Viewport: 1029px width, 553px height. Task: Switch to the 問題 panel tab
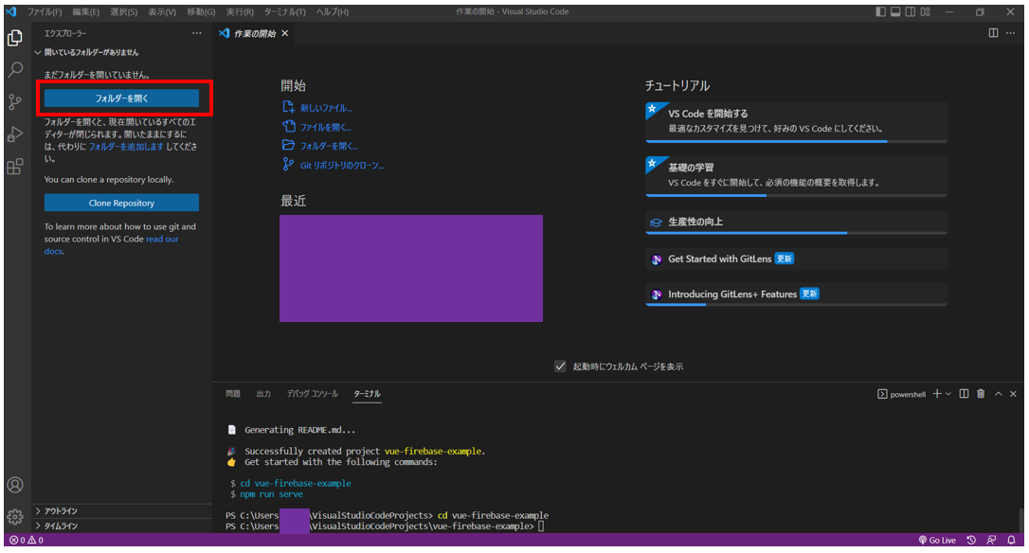pyautogui.click(x=233, y=394)
